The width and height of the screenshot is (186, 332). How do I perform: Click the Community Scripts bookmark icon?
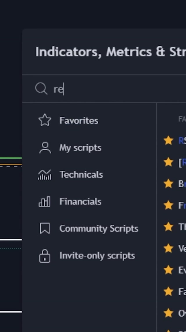45,228
